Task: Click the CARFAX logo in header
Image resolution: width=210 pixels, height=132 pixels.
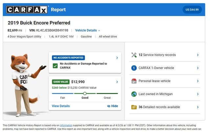Action: 27,10
